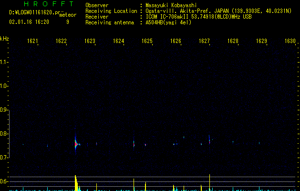
Task: Click the 0.7 kHz frequency label
Action: coord(4,158)
